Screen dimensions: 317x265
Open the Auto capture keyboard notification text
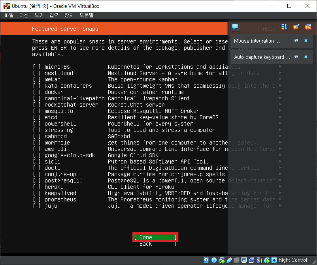click(262, 57)
